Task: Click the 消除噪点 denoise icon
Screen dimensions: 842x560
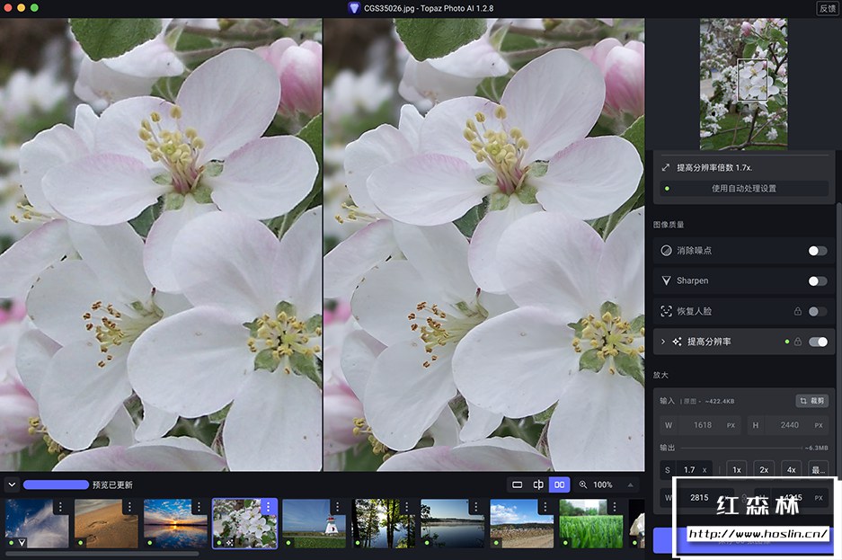Action: (x=667, y=251)
